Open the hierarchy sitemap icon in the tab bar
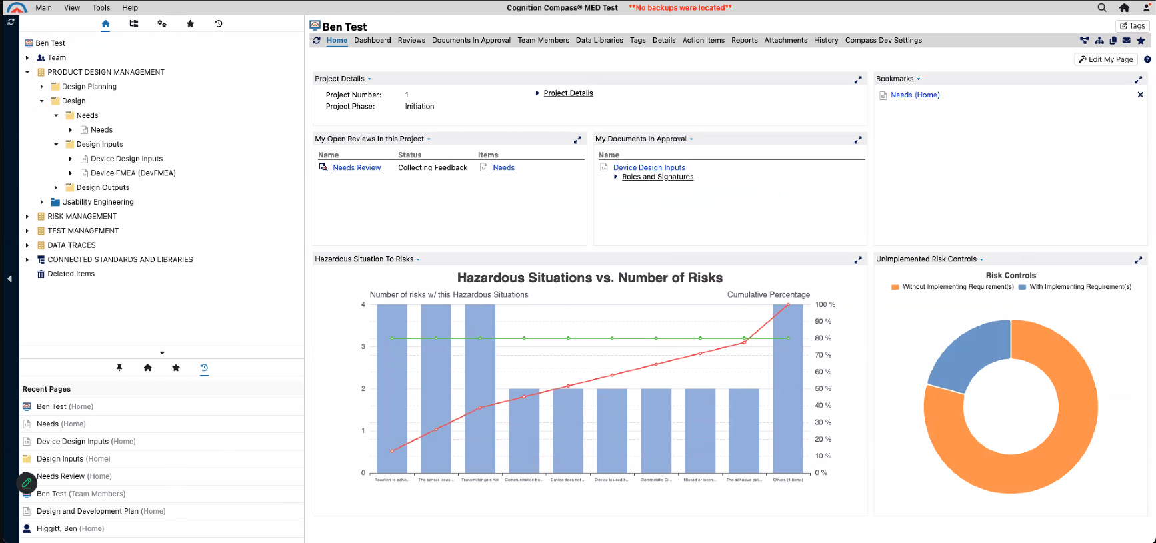Image resolution: width=1156 pixels, height=543 pixels. (1099, 41)
